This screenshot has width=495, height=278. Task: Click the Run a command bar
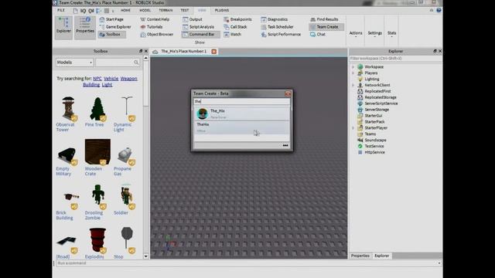(x=247, y=263)
